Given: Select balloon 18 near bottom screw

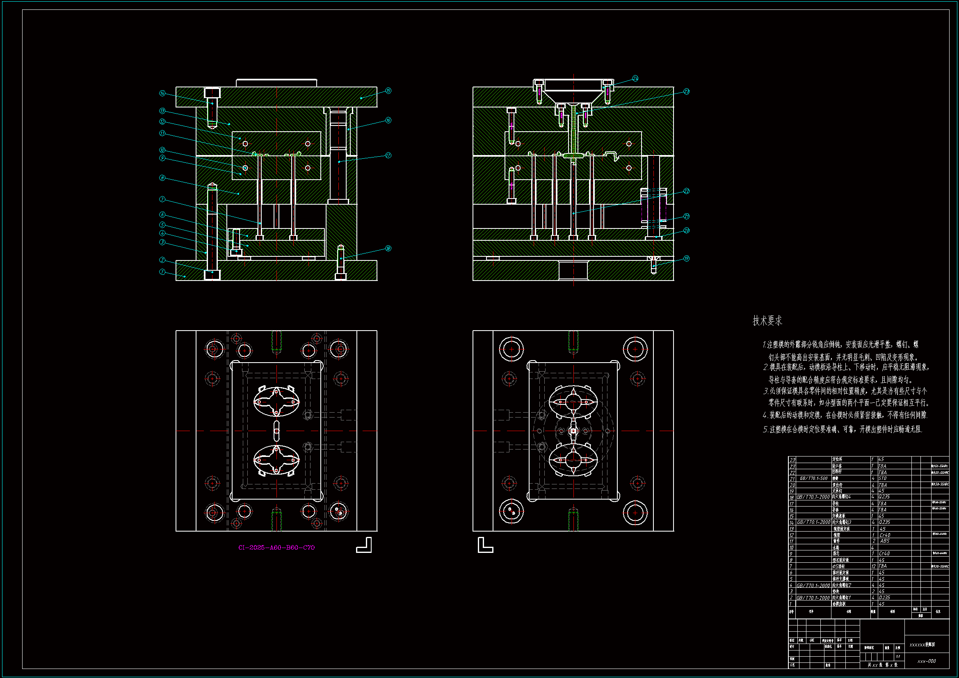Looking at the screenshot, I should [x=388, y=248].
